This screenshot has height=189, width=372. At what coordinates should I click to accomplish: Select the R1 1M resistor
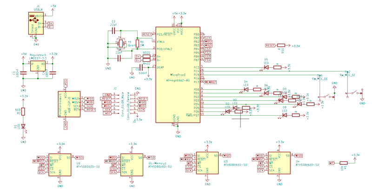point(137,43)
